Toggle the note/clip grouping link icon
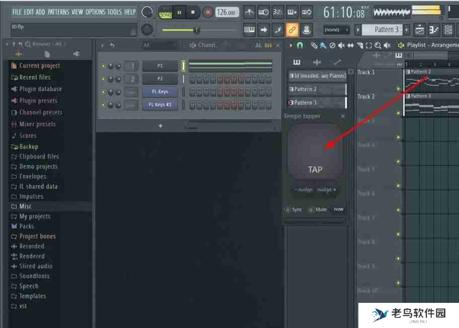 pyautogui.click(x=292, y=30)
